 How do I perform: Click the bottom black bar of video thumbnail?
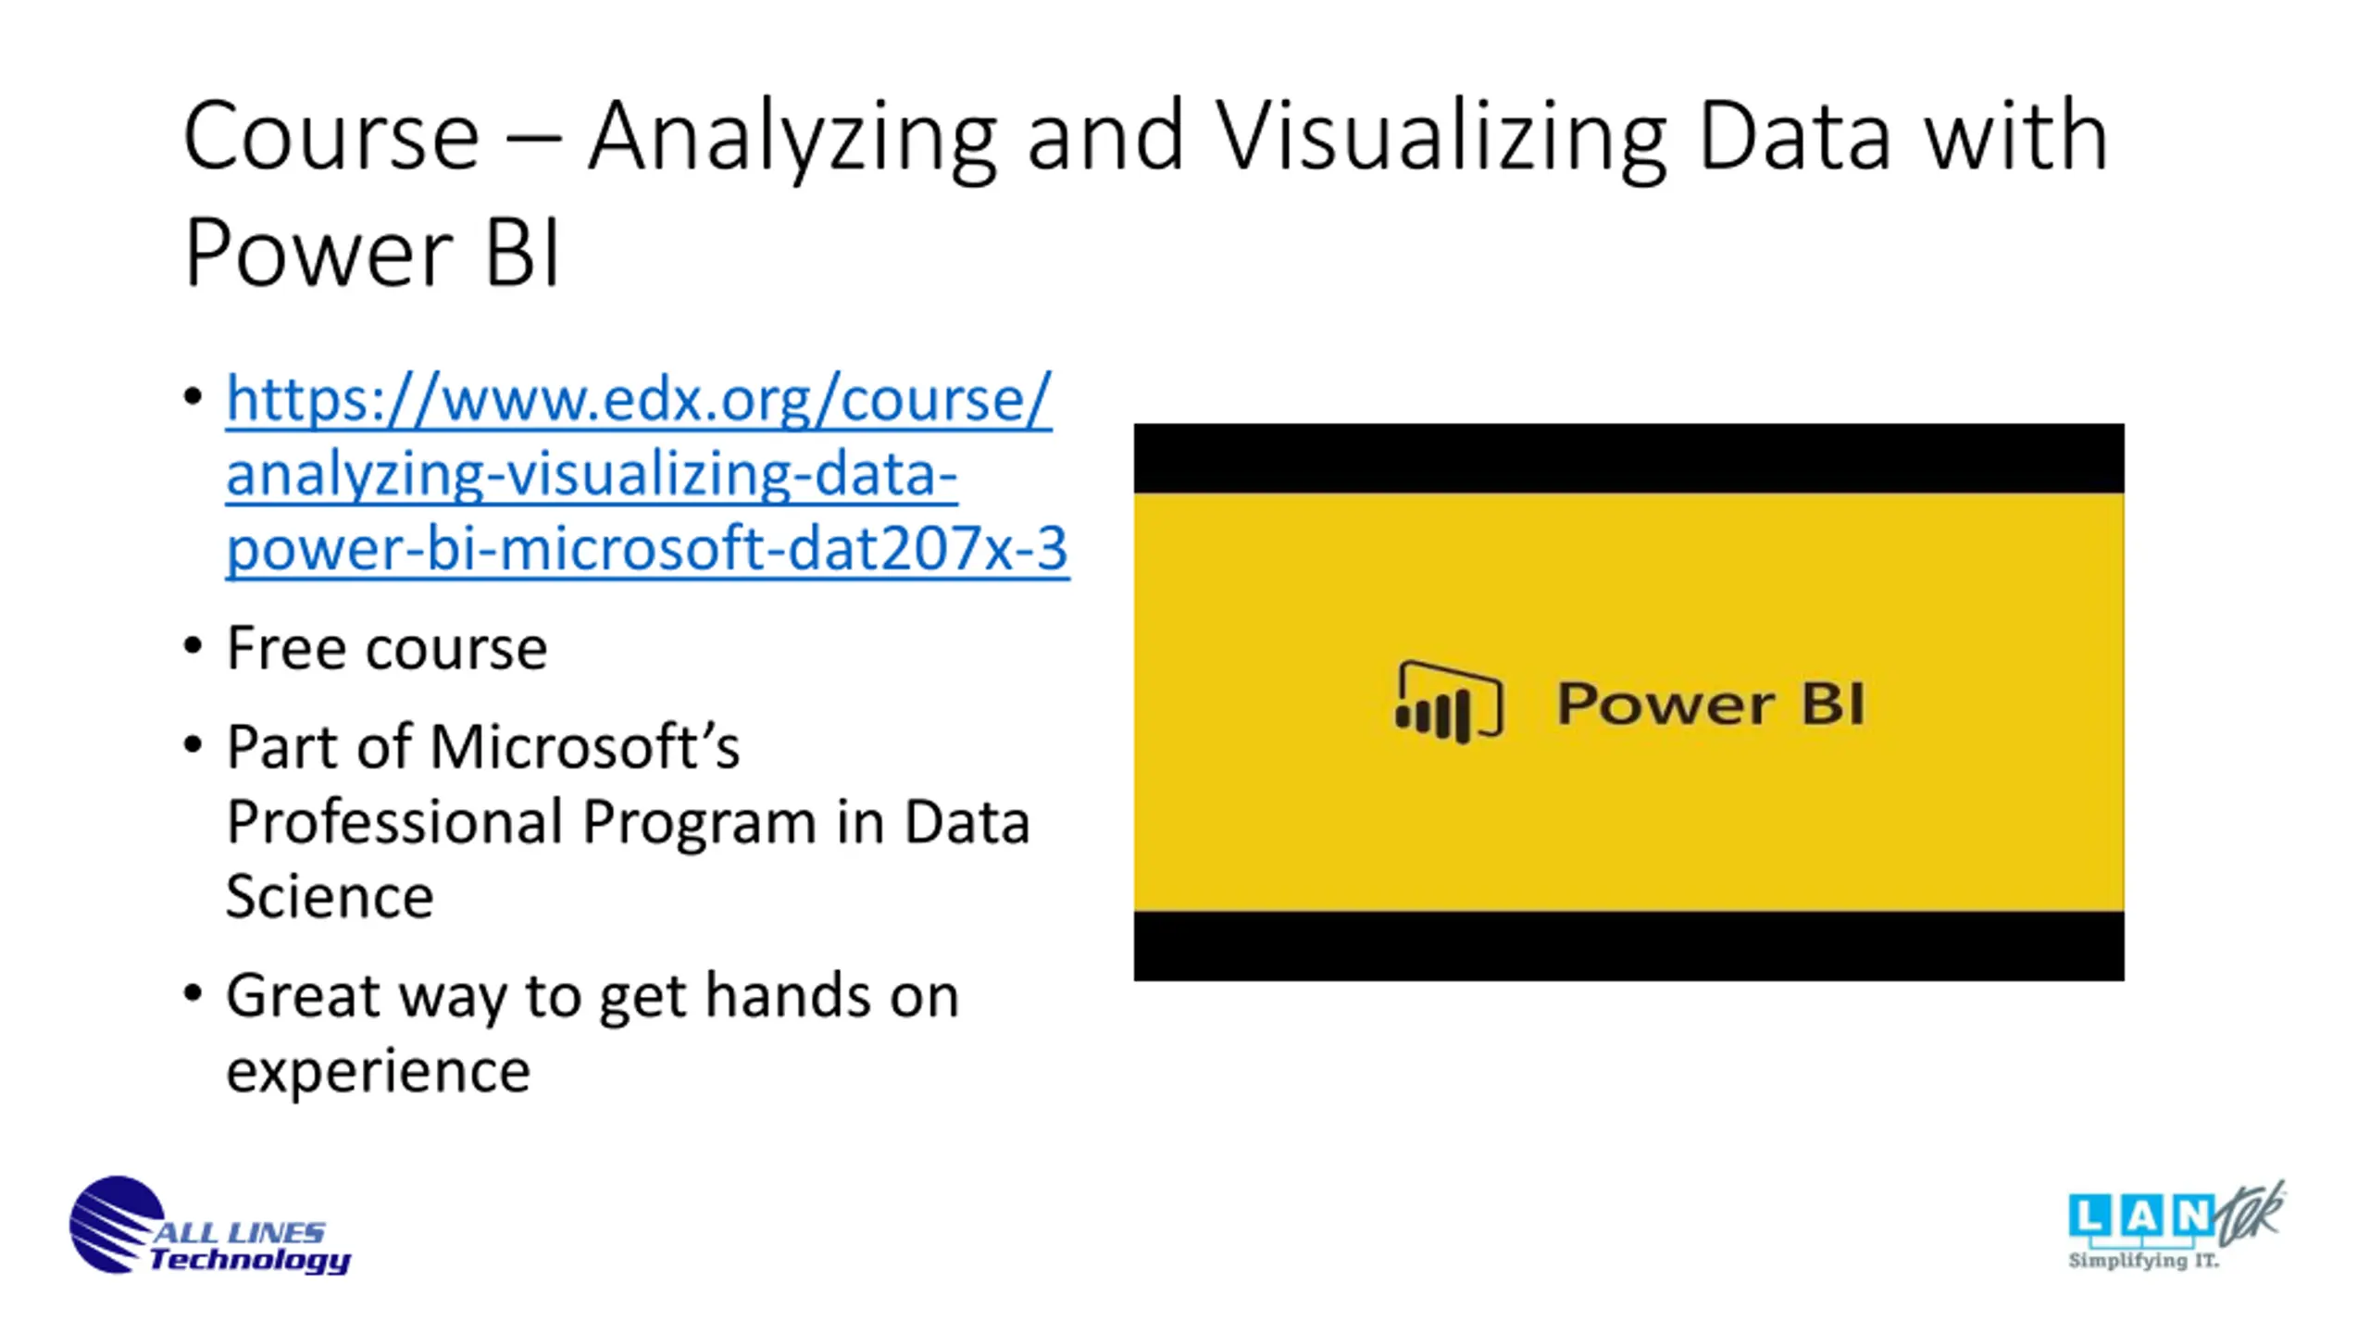tap(1628, 945)
